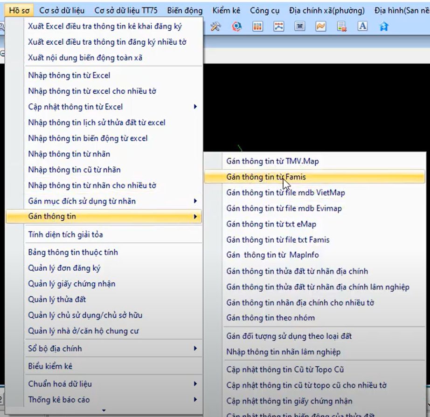
Task: Click the document with red X icon
Action: [342, 27]
